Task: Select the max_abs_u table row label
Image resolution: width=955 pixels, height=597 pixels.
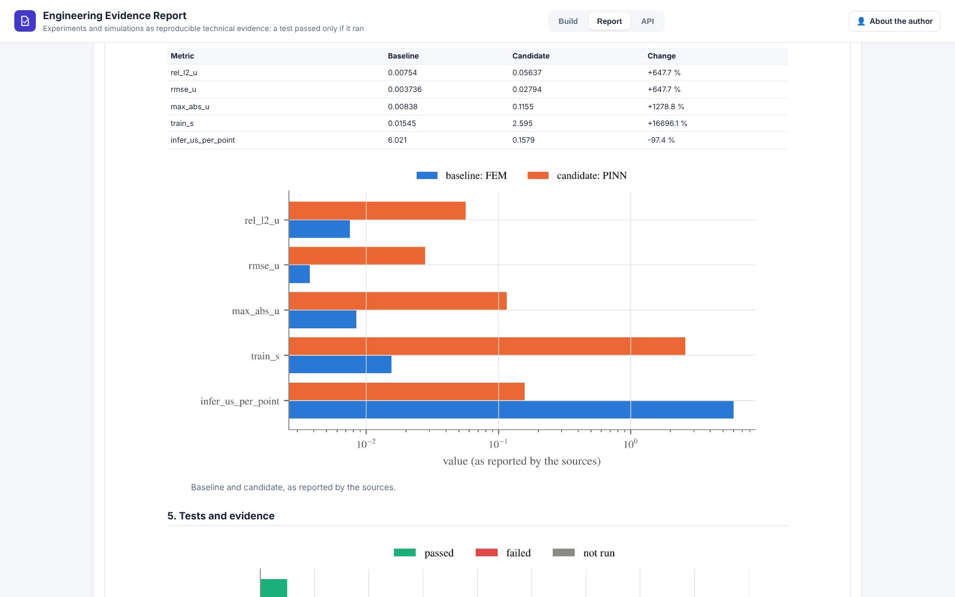Action: [x=190, y=106]
